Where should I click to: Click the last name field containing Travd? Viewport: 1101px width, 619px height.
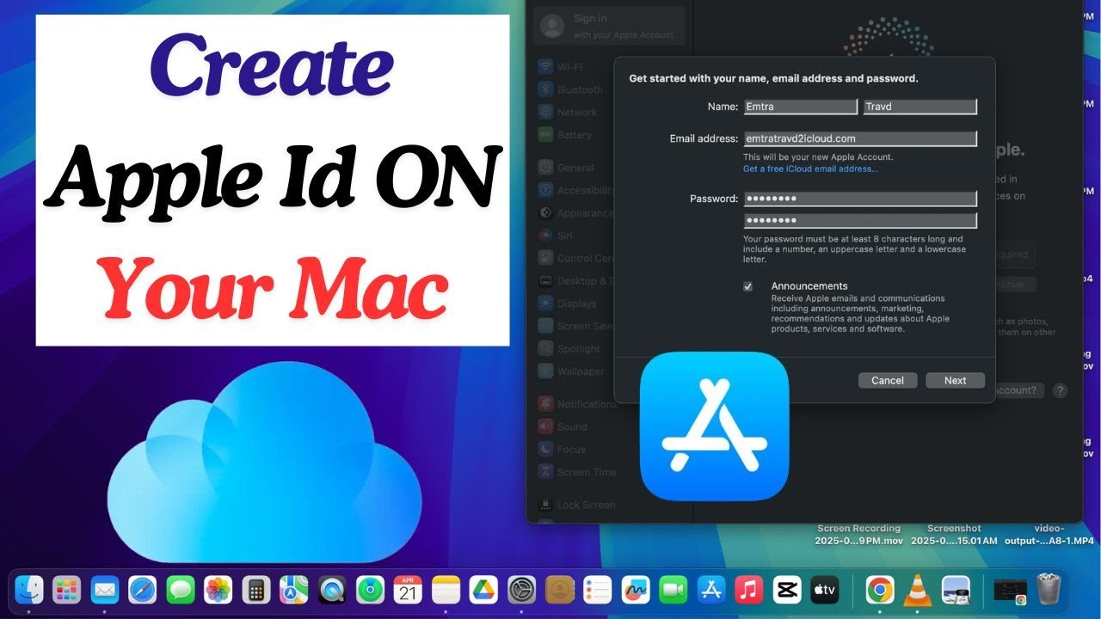pos(920,107)
